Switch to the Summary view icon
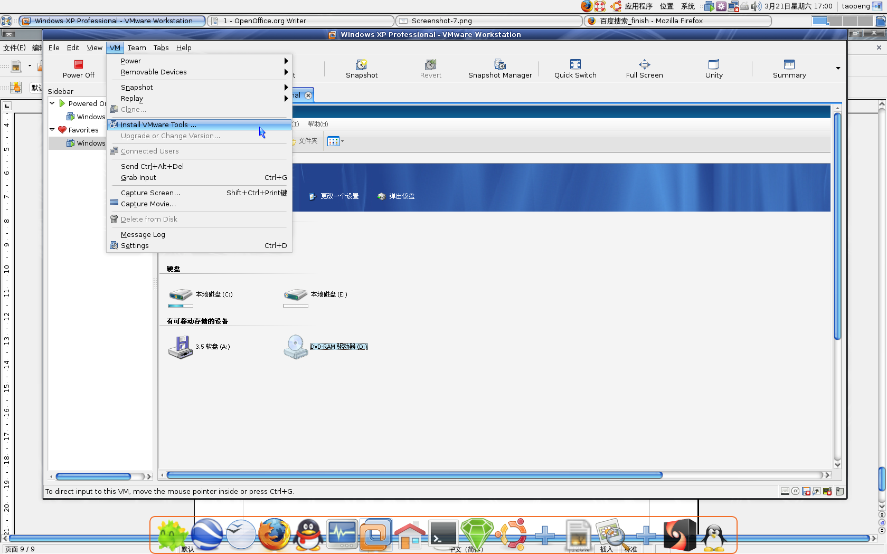Image resolution: width=887 pixels, height=554 pixels. click(789, 69)
